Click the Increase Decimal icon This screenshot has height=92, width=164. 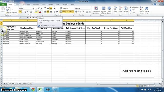click(87, 12)
